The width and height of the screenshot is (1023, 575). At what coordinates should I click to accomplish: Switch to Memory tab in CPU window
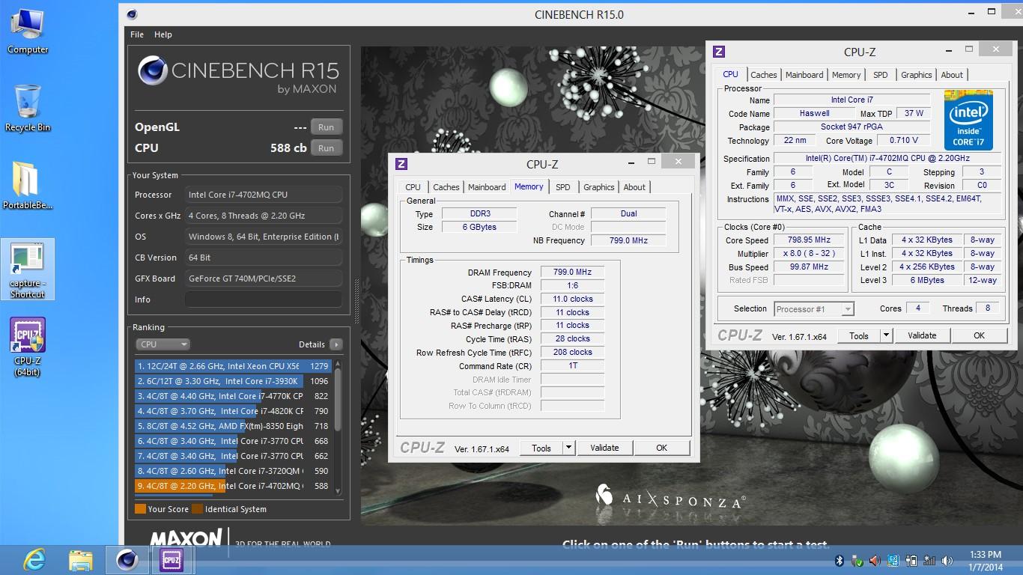click(846, 75)
